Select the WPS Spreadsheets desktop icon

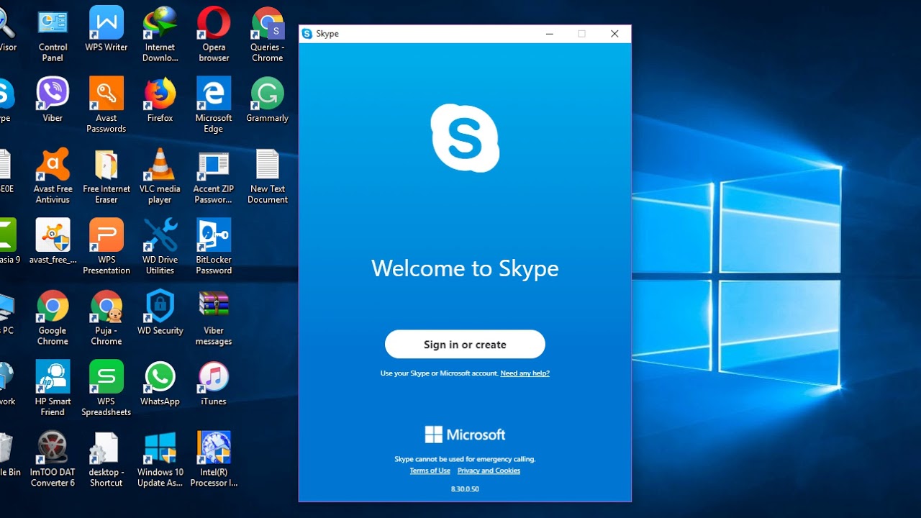click(x=106, y=388)
